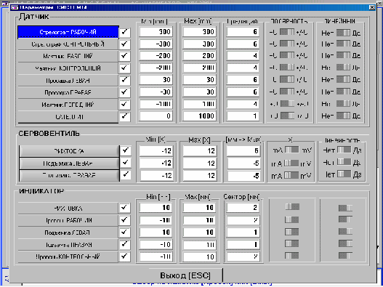This screenshot has height=287, width=383.
Task: Select the Маятник КОНТРОЛЬНЫЙ sensor button
Action: [68, 68]
